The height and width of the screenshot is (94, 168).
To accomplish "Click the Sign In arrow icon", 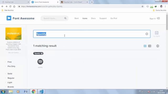I will click(x=158, y=18).
